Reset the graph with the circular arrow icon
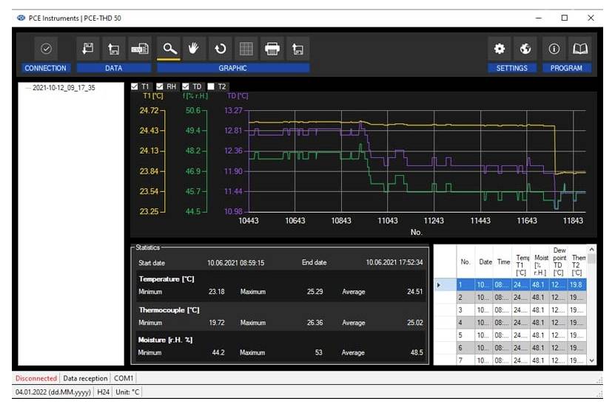Viewport: 615px width, 407px height. [x=221, y=49]
